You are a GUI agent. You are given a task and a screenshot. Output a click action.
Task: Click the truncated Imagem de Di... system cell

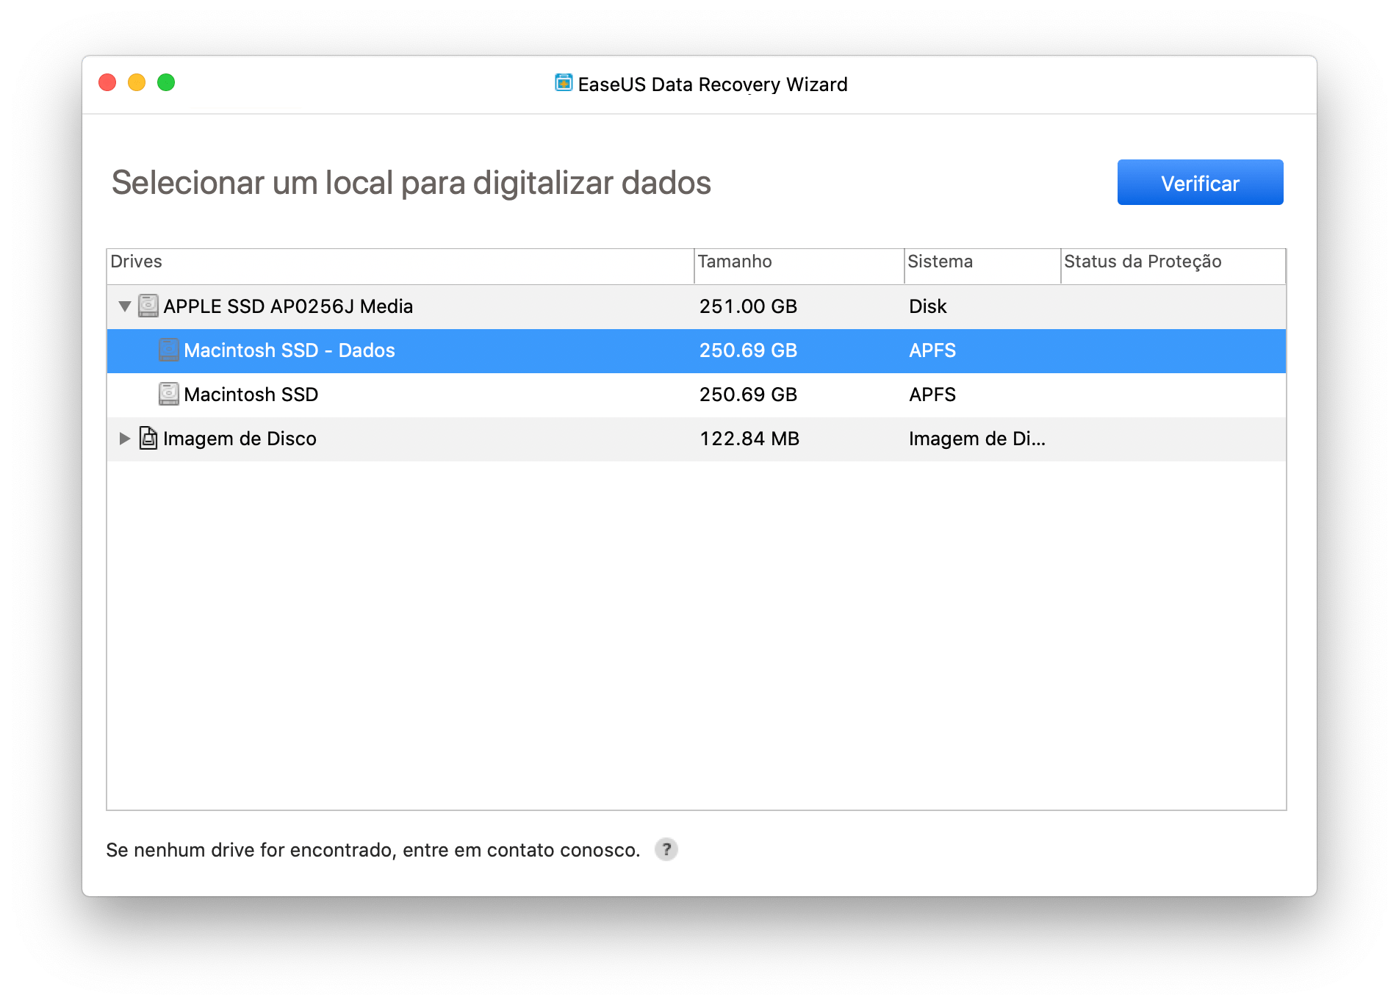[977, 439]
